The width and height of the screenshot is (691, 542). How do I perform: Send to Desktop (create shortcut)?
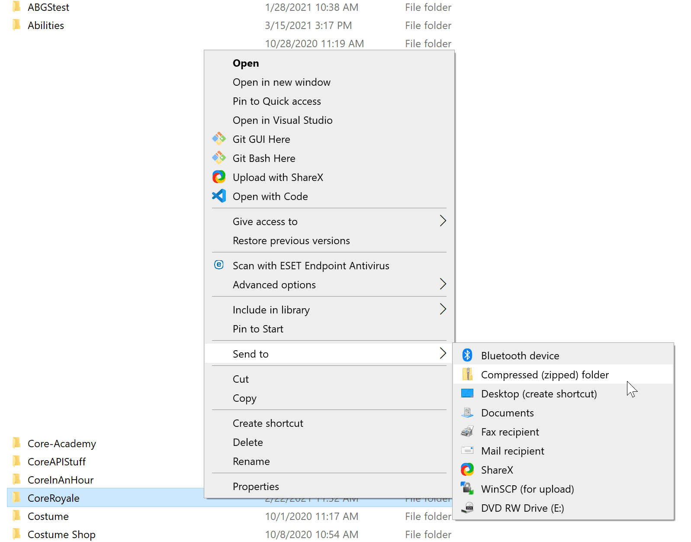coord(539,394)
